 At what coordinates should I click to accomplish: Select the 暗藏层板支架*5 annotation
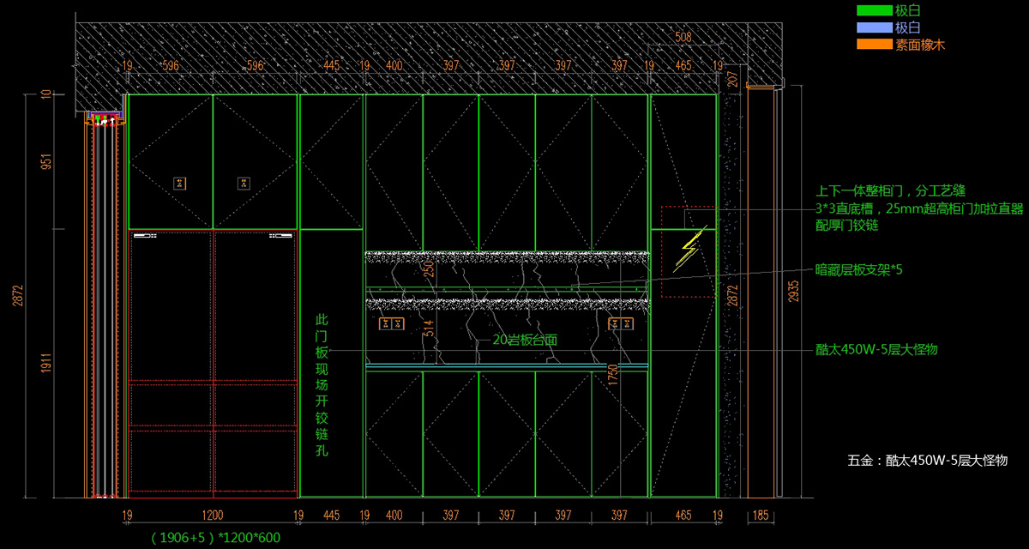pos(858,269)
